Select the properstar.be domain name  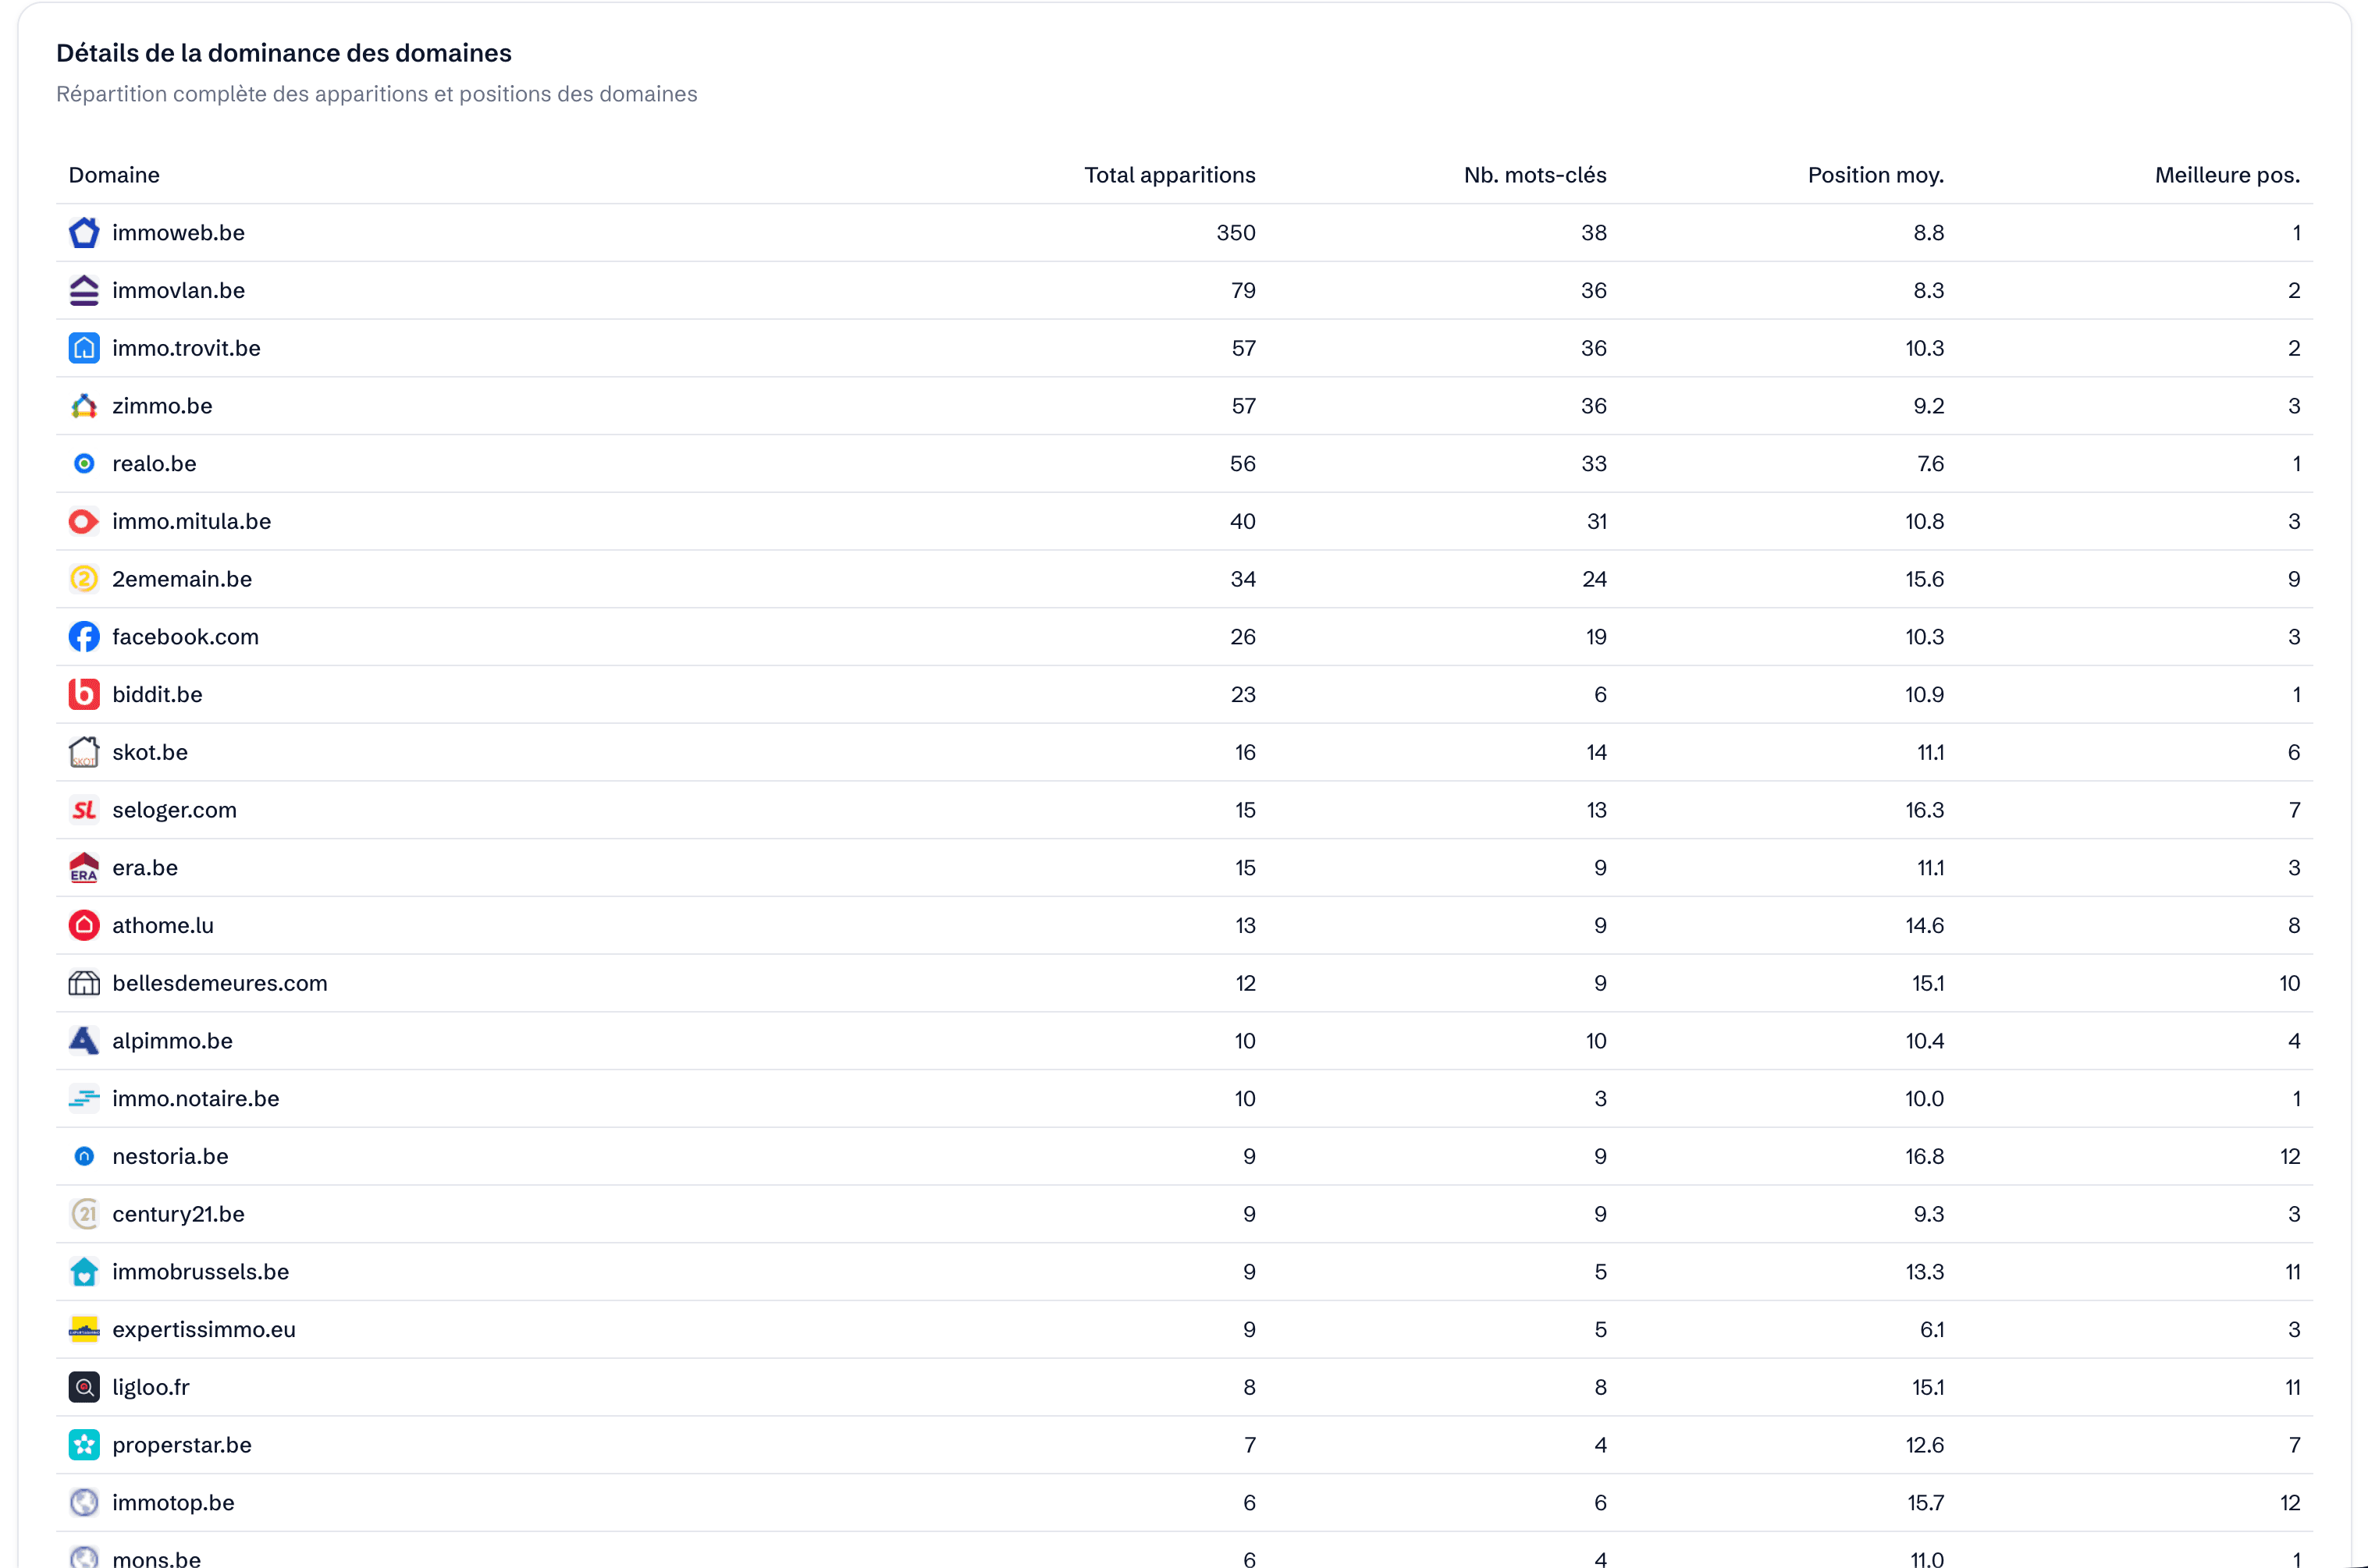coord(181,1444)
